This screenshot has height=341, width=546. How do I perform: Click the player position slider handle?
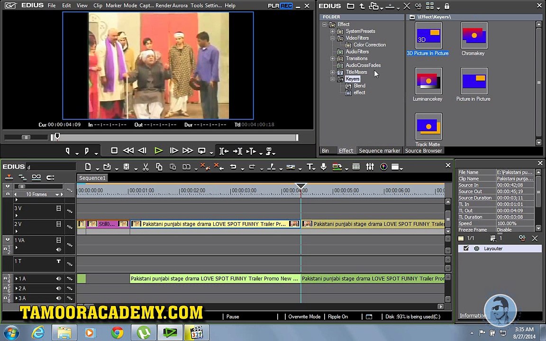pyautogui.click(x=57, y=137)
